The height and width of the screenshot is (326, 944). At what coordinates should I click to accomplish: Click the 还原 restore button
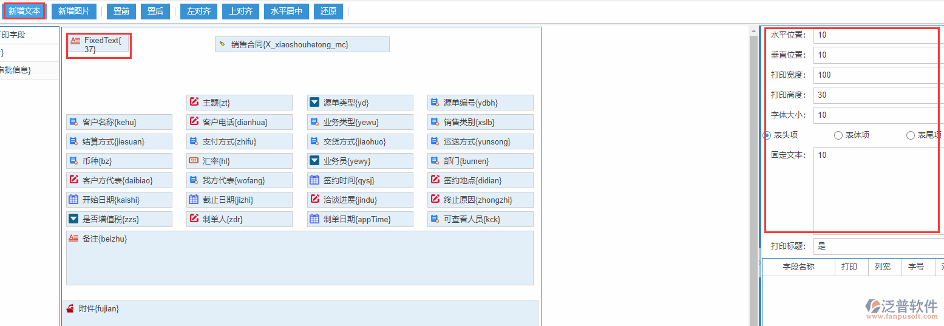tap(328, 11)
